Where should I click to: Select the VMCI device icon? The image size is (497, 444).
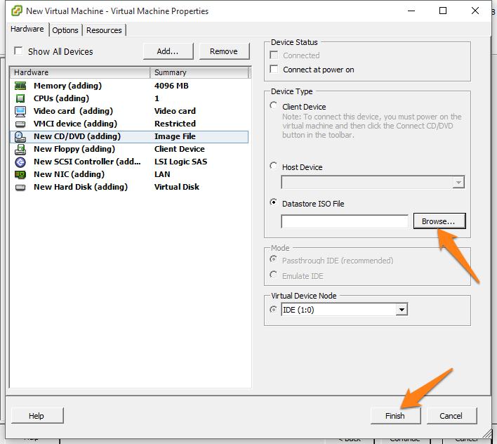20,124
